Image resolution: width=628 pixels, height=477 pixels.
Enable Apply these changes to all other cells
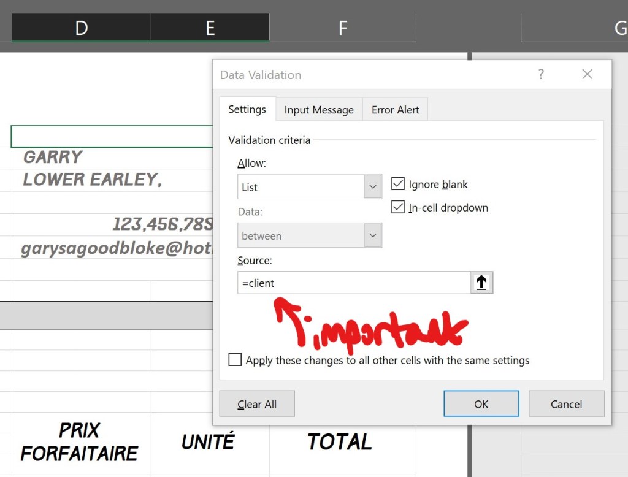[235, 360]
